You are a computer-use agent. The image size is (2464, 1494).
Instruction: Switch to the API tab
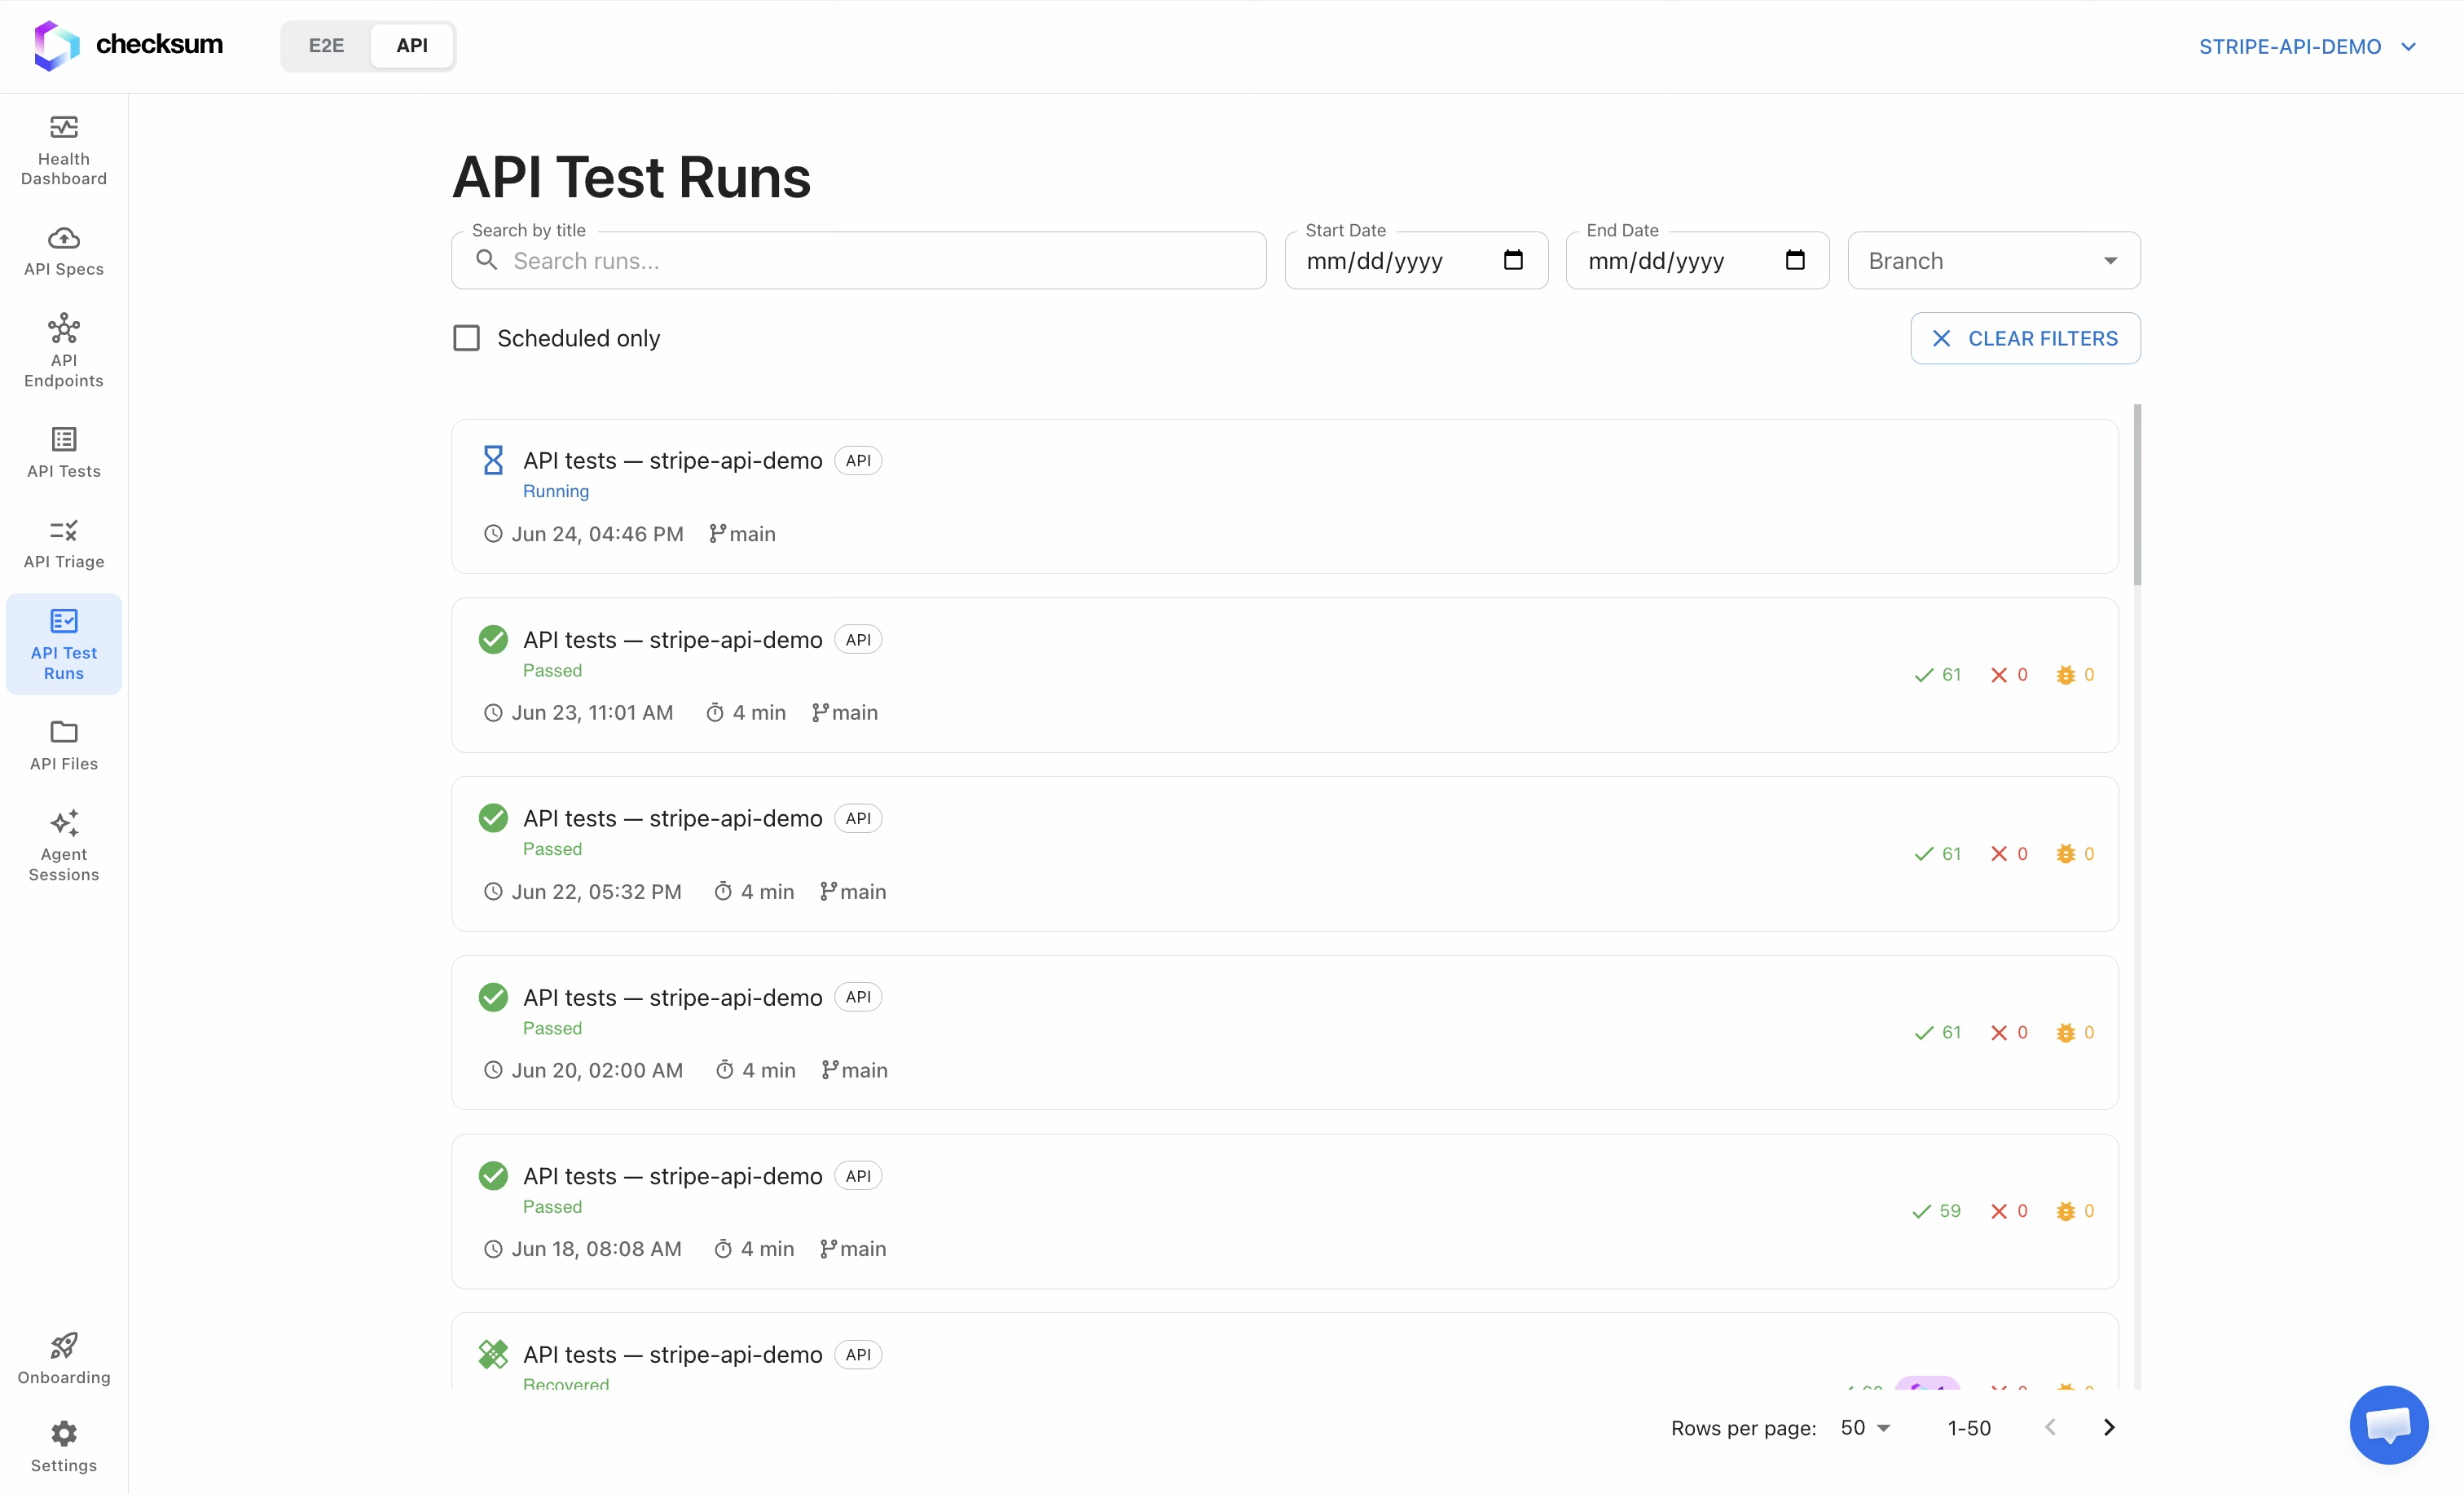coord(411,45)
